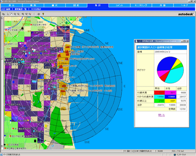Click the red under-15 male cell
This screenshot has width=196, height=156.
point(159,93)
